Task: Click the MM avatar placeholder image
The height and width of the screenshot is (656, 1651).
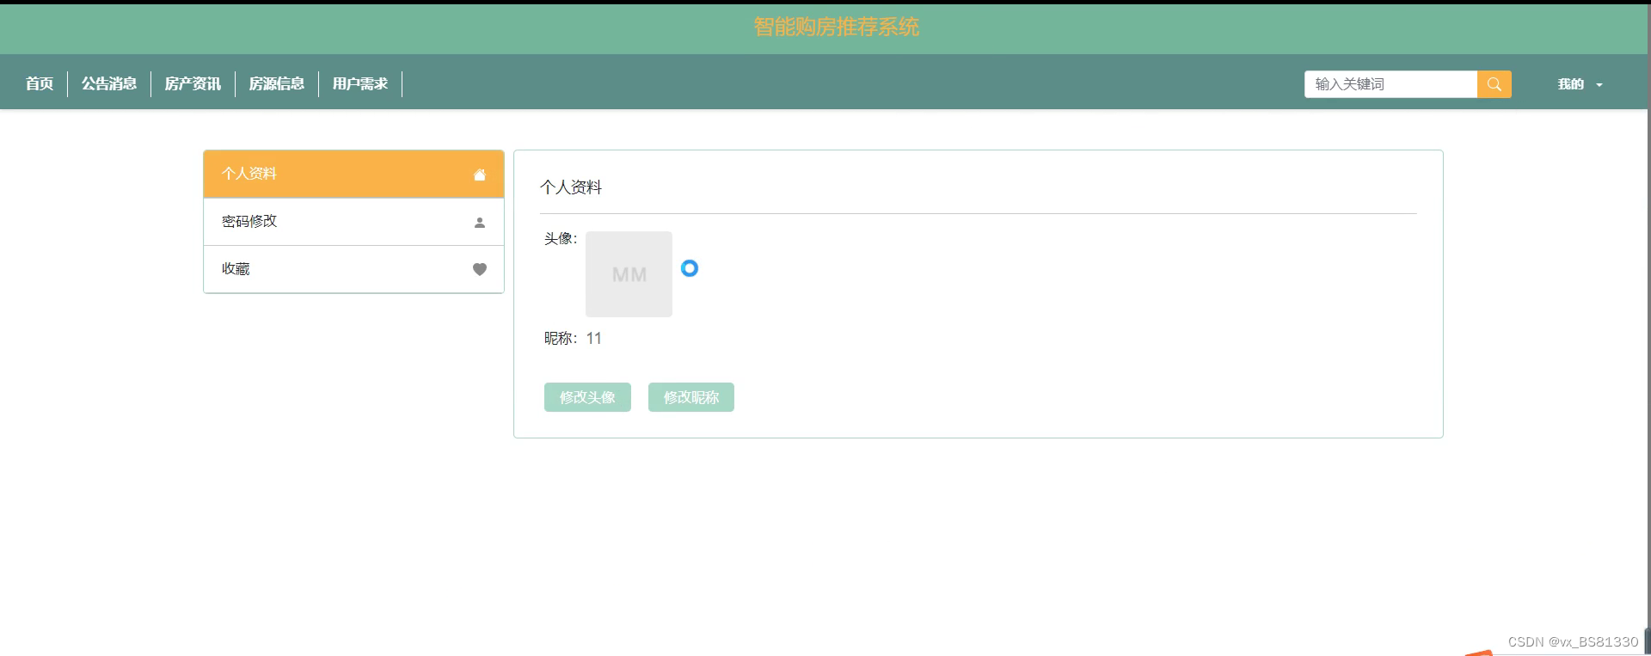Action: 629,274
